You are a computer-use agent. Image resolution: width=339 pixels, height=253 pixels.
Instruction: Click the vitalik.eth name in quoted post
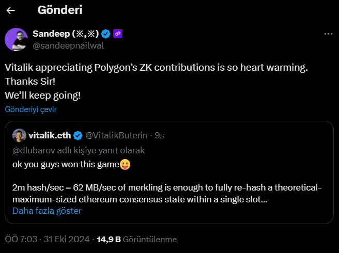[x=50, y=136]
